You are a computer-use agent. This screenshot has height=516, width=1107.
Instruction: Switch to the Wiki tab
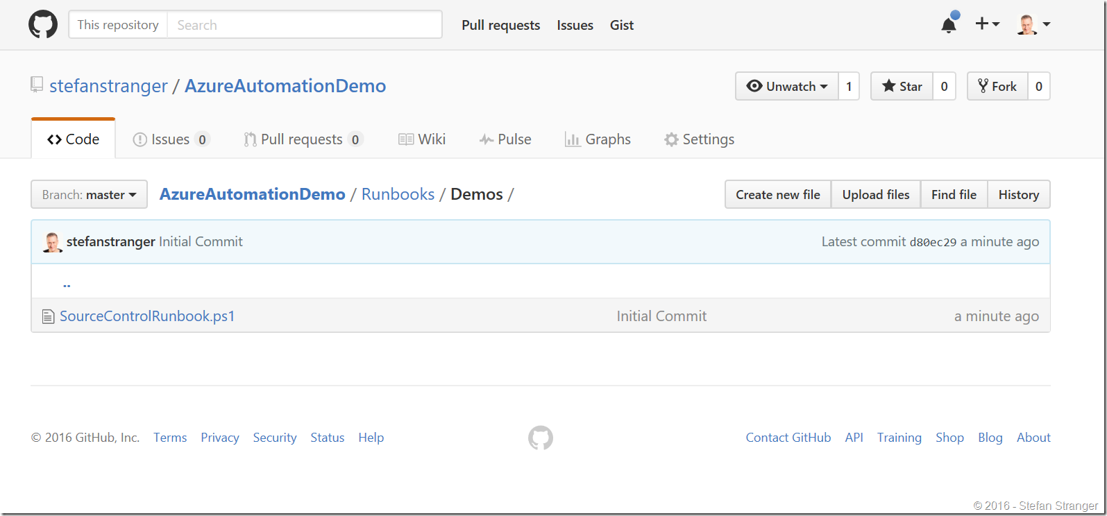point(422,139)
